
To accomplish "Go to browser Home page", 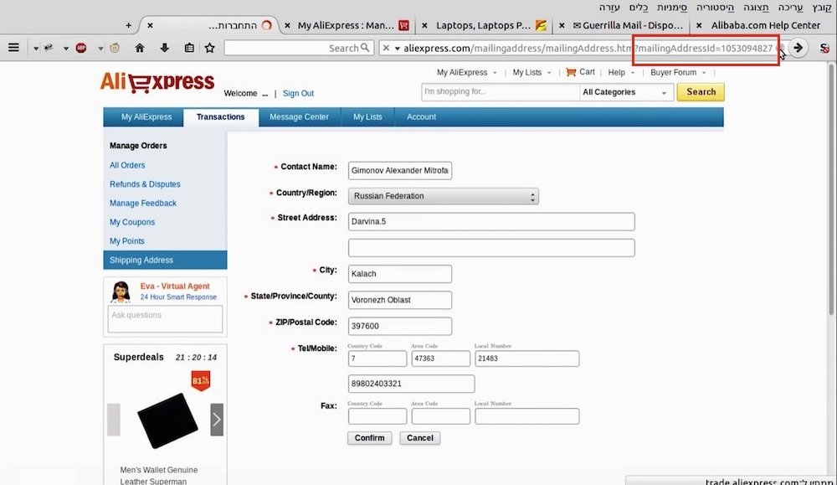I will [140, 48].
